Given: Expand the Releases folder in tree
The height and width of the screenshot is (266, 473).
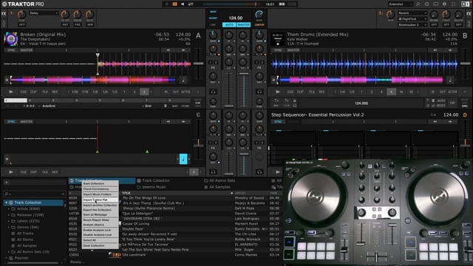Looking at the screenshot, I should (8, 215).
